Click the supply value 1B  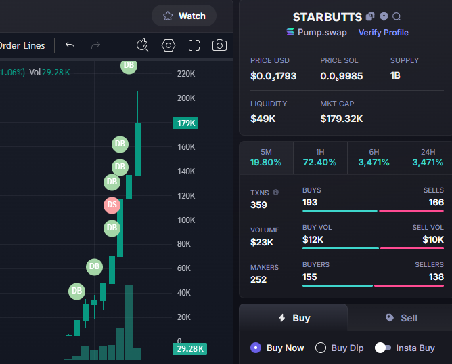395,75
